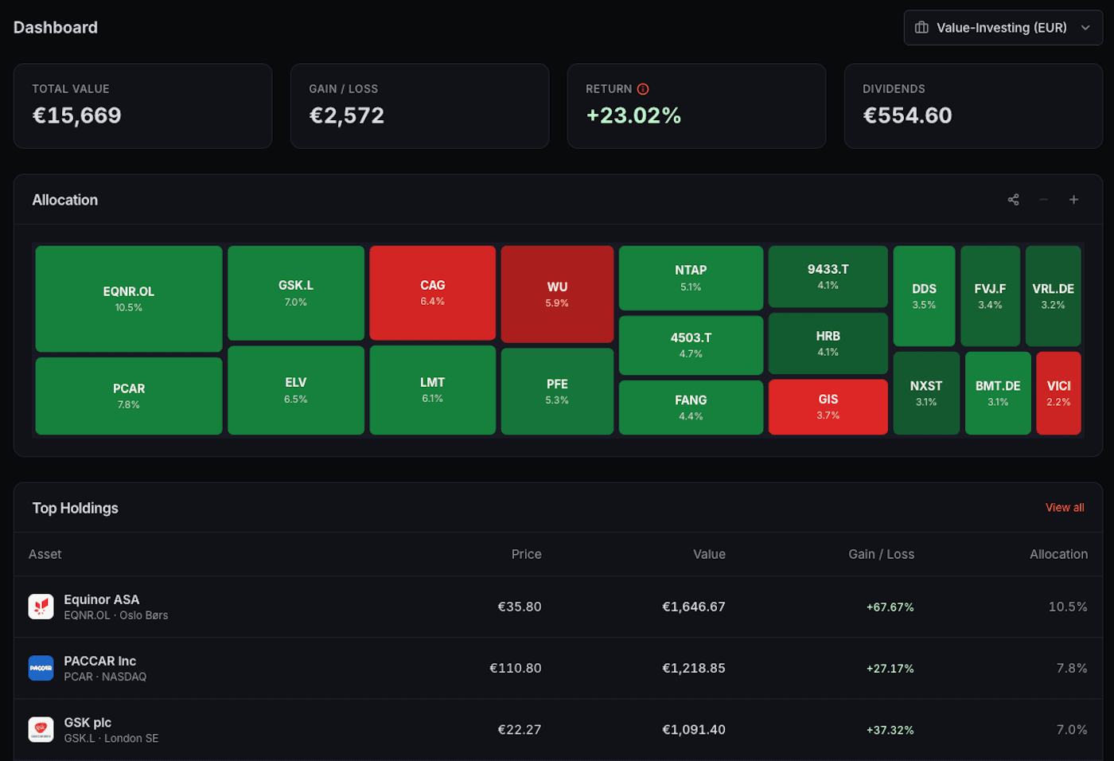Viewport: 1114px width, 761px height.
Task: Click the €22.27 price cell
Action: (520, 729)
